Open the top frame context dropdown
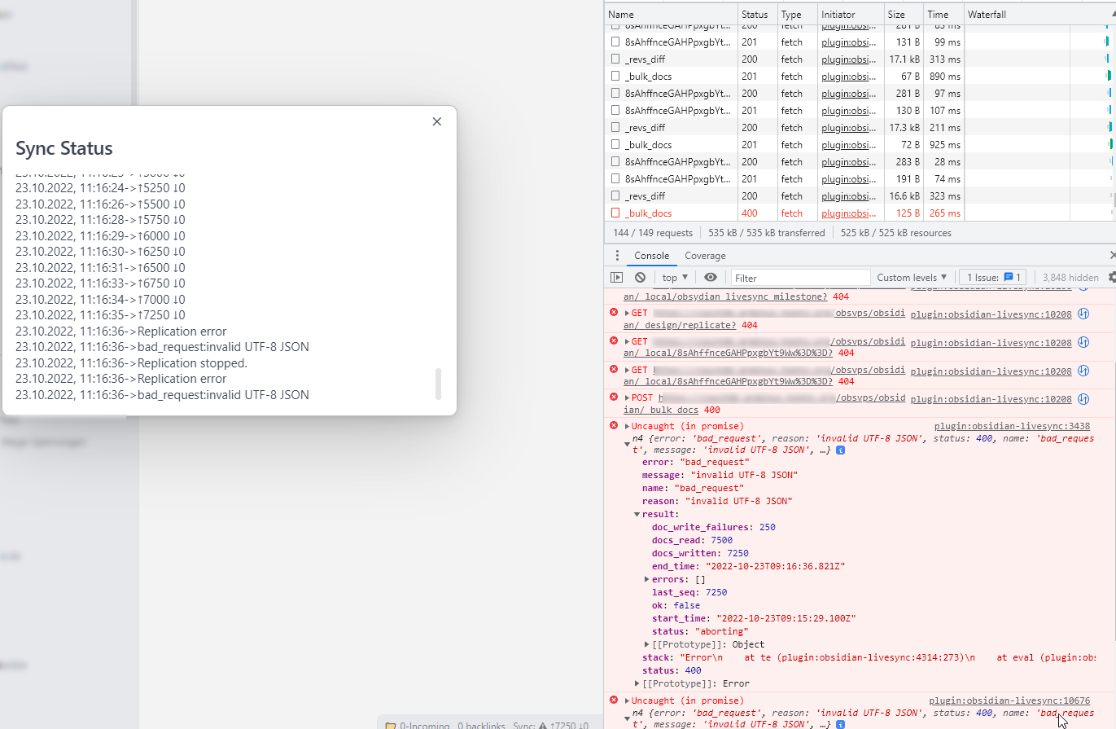The width and height of the screenshot is (1116, 729). pyautogui.click(x=674, y=277)
